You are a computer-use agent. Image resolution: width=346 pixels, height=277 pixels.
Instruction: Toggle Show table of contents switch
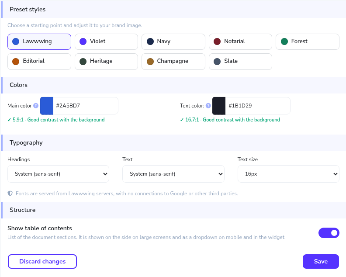click(x=329, y=233)
